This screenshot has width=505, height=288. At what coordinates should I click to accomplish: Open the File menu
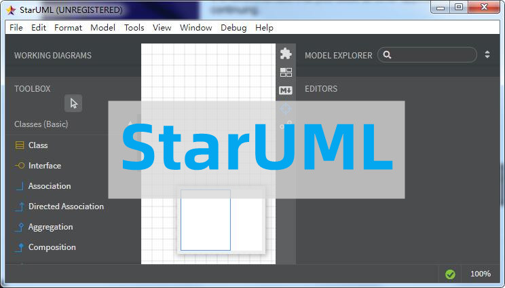[x=16, y=28]
